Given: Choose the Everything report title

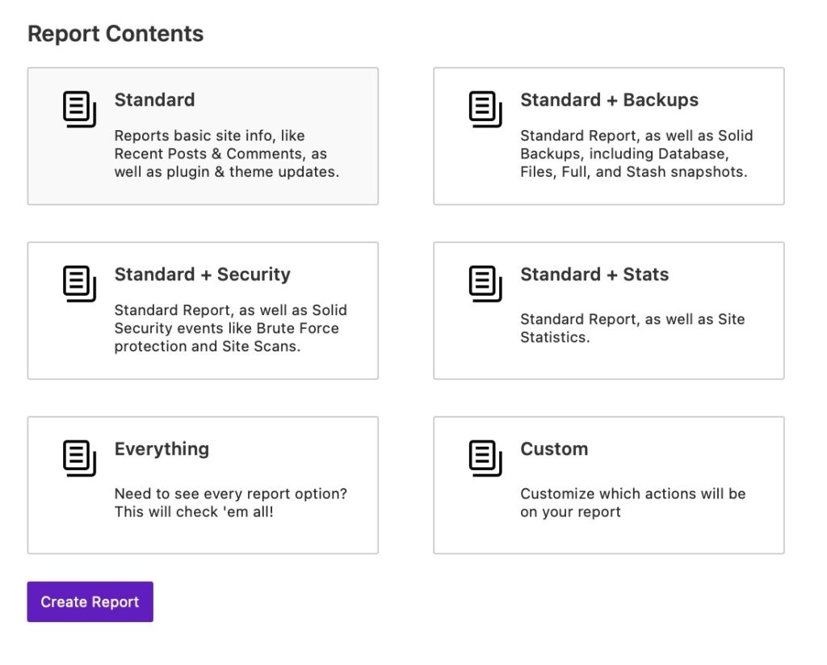Looking at the screenshot, I should [x=162, y=449].
